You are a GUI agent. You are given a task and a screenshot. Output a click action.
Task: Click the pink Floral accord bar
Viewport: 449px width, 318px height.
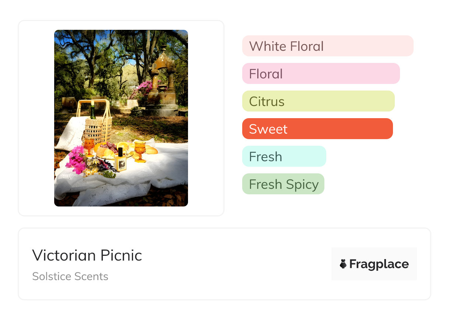[321, 74]
